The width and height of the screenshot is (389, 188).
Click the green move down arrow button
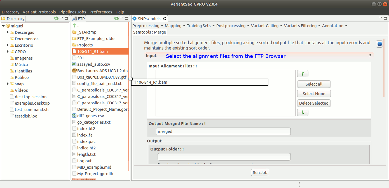pyautogui.click(x=303, y=112)
